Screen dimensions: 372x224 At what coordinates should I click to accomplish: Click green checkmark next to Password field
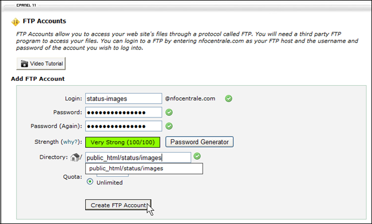pos(169,113)
